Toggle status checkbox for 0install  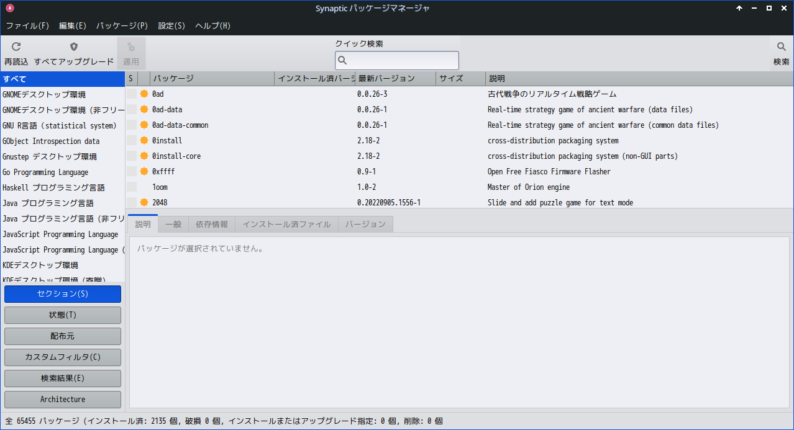coord(132,140)
